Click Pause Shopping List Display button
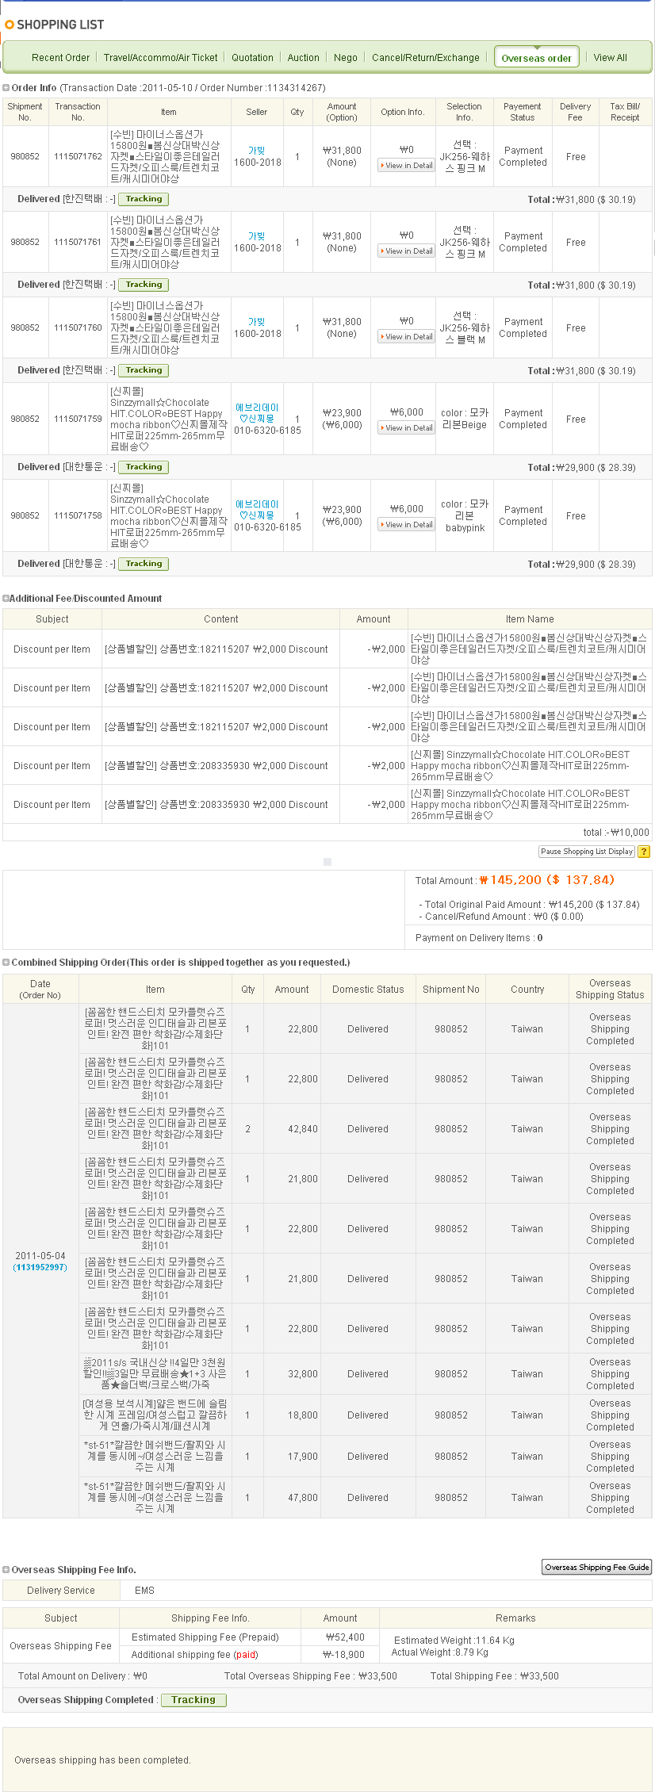Viewport: 655px width, 1792px height. pos(587,852)
